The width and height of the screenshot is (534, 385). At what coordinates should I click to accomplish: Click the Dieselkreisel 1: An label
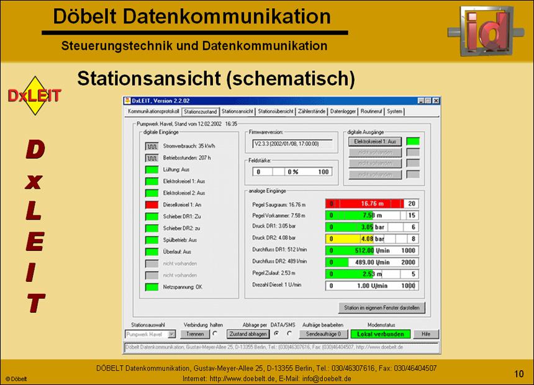click(182, 205)
